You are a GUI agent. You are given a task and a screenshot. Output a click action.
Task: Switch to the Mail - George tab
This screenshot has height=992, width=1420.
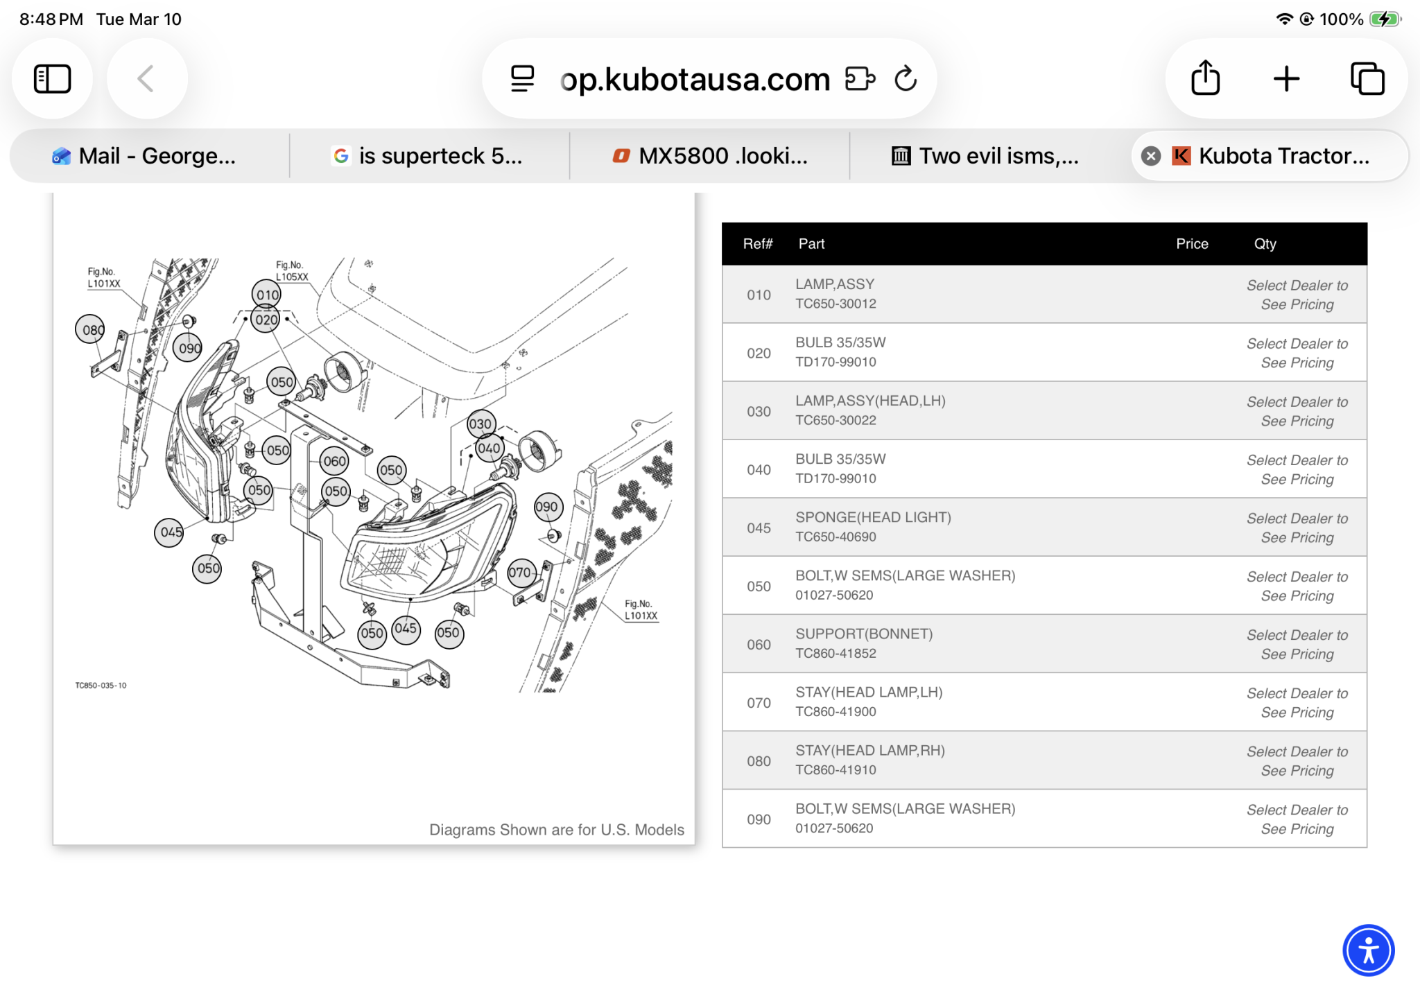pyautogui.click(x=149, y=156)
